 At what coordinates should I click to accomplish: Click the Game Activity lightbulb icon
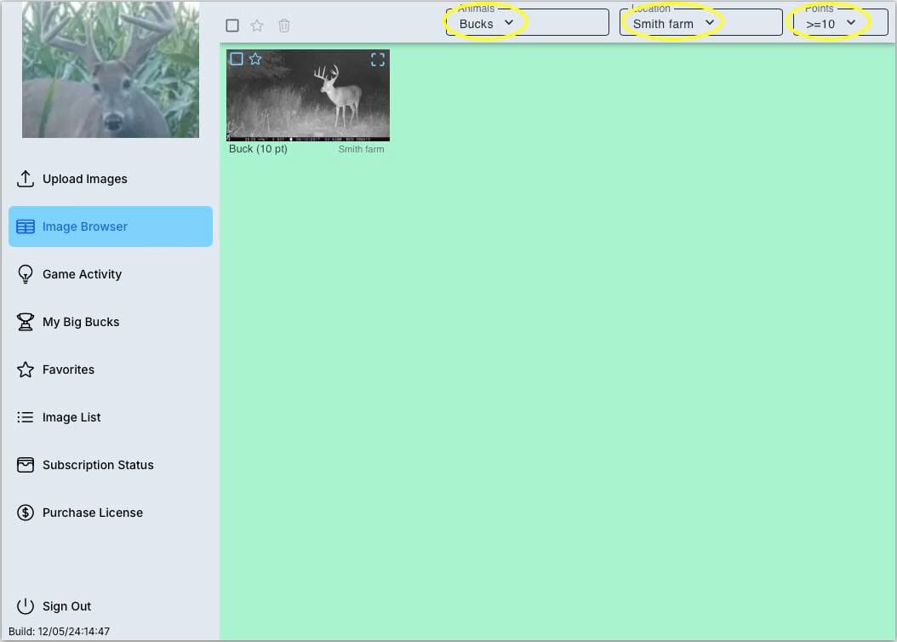[26, 274]
